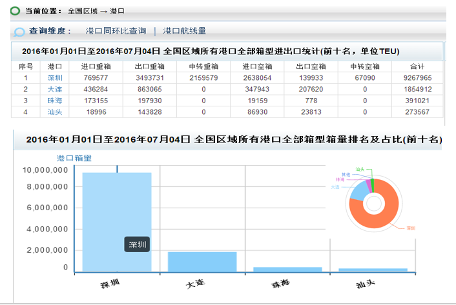
Task: Click the green circle location icon
Action: click(x=15, y=11)
